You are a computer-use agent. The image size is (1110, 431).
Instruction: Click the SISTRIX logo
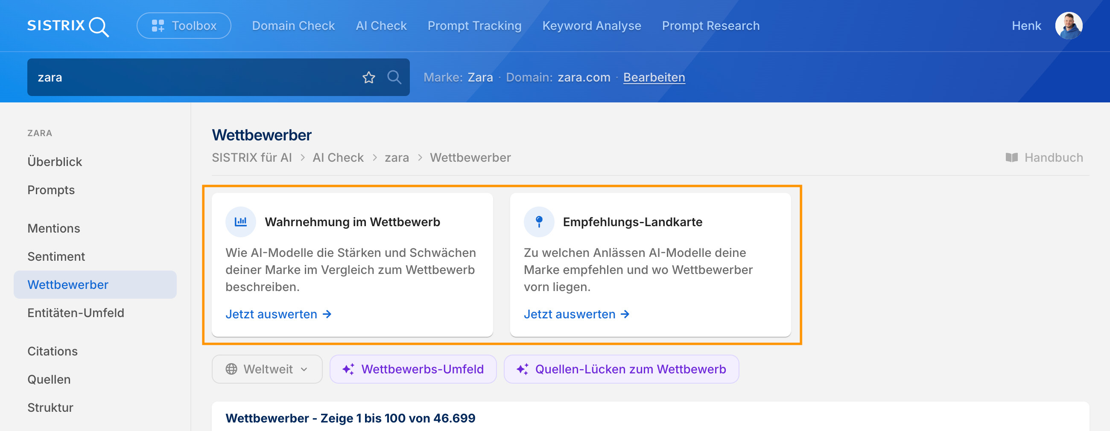pyautogui.click(x=68, y=26)
